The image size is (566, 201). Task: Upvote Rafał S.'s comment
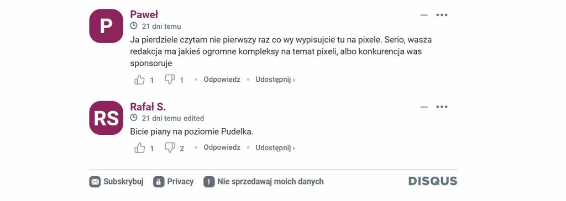pyautogui.click(x=140, y=147)
